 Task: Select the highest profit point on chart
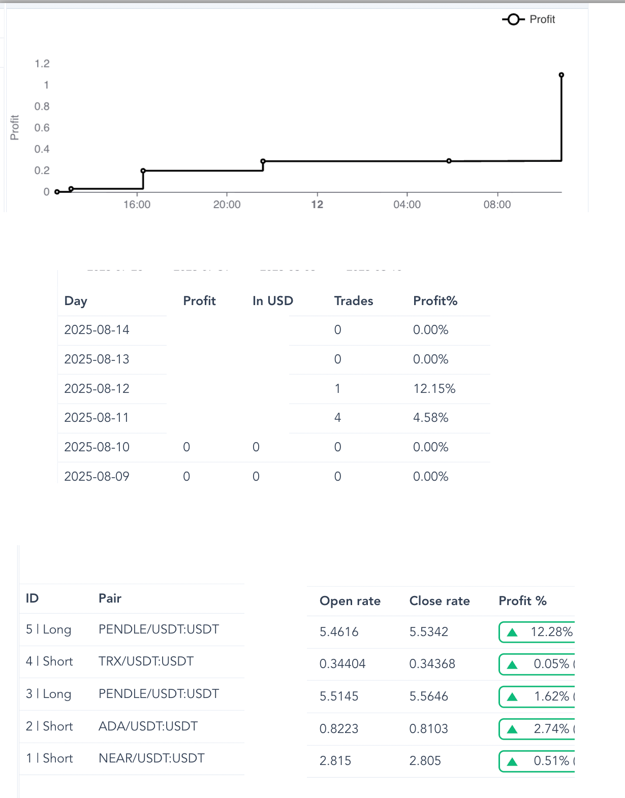click(561, 75)
